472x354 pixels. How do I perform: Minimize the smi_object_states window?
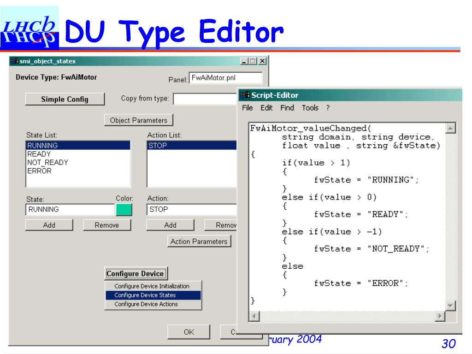point(244,61)
